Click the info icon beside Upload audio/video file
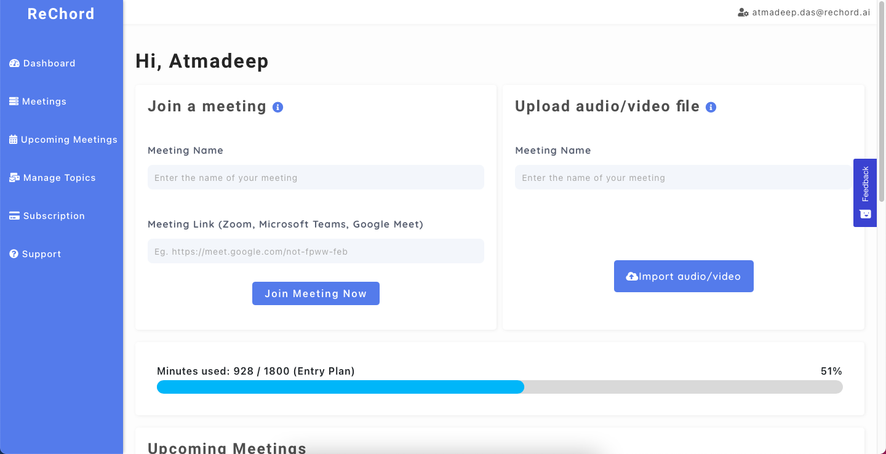Image resolution: width=886 pixels, height=454 pixels. [711, 107]
